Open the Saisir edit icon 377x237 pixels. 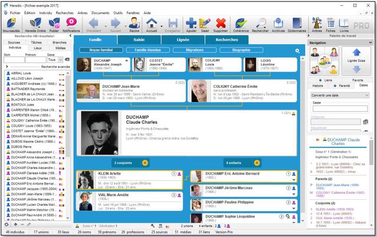[205, 25]
